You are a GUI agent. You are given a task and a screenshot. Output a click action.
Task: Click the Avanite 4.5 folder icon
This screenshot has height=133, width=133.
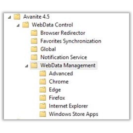point(17,17)
